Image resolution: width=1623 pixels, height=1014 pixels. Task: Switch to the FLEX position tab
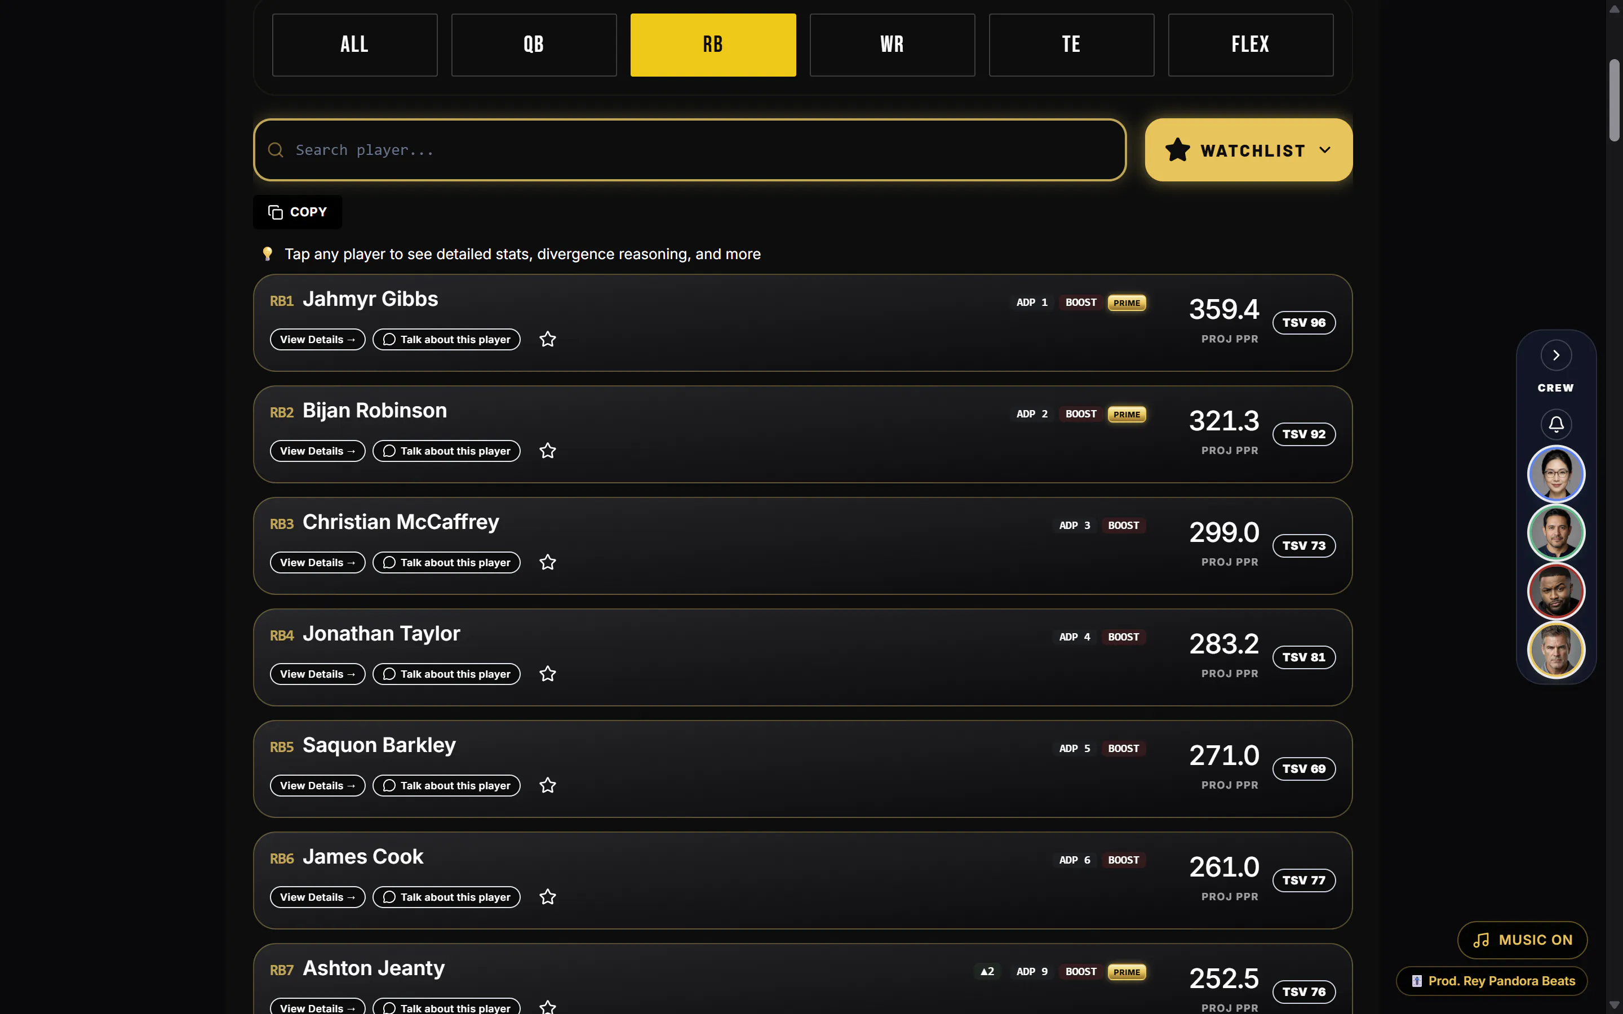[1250, 45]
